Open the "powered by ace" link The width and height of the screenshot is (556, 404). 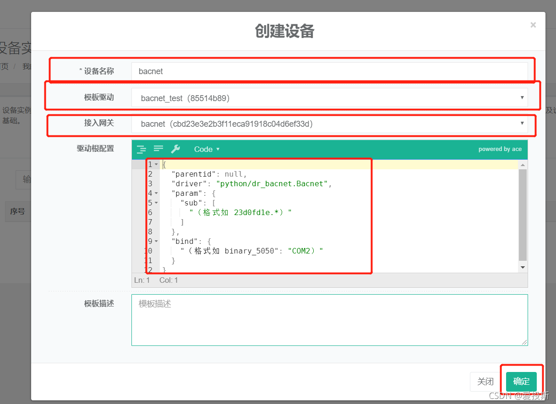(x=500, y=149)
